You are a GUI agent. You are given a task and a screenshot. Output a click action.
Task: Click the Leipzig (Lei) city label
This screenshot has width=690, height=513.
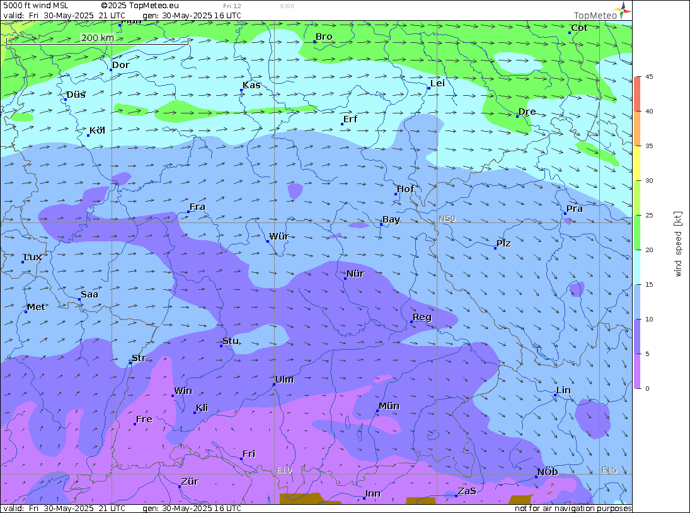click(437, 83)
